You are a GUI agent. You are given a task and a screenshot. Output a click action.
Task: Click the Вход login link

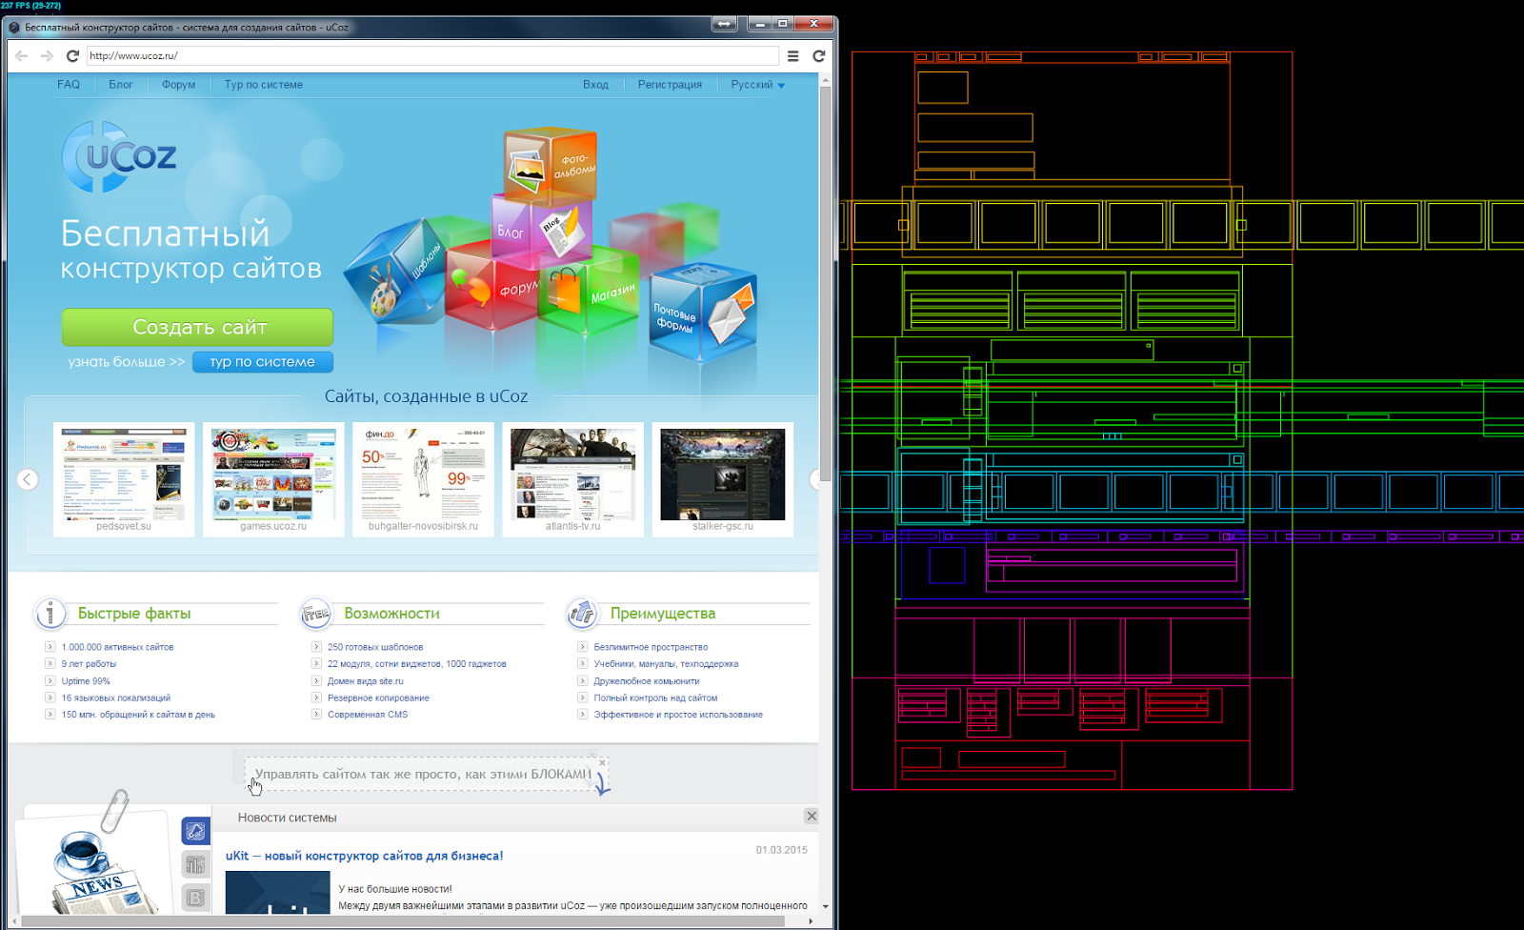click(x=595, y=85)
